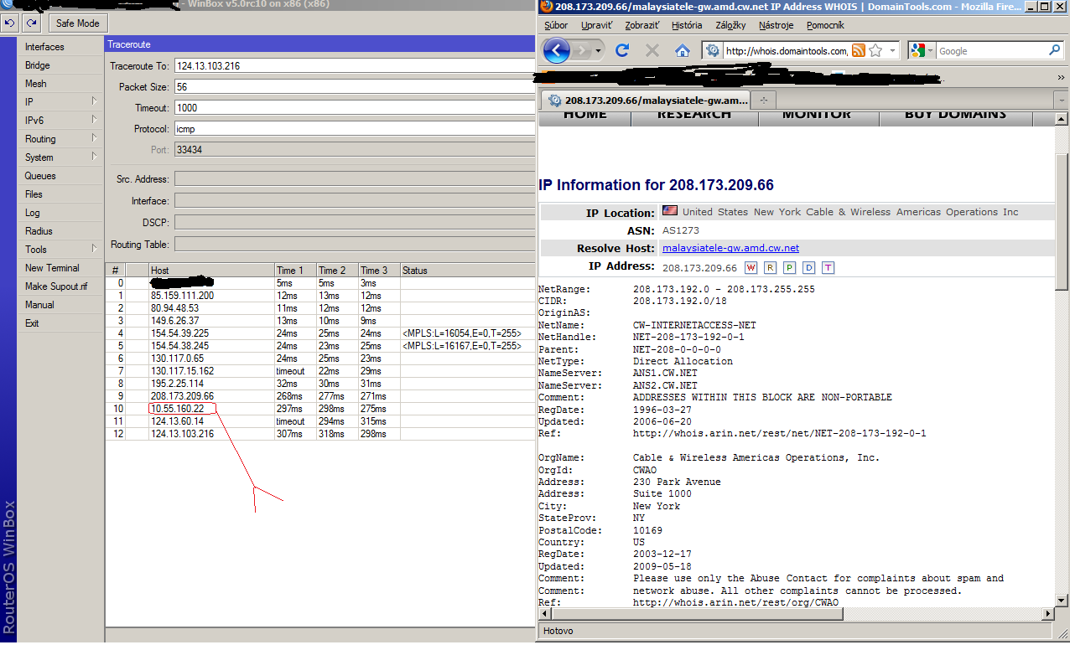Show more bookmarks toolbar chevron
This screenshot has height=650, width=1070.
click(1061, 76)
